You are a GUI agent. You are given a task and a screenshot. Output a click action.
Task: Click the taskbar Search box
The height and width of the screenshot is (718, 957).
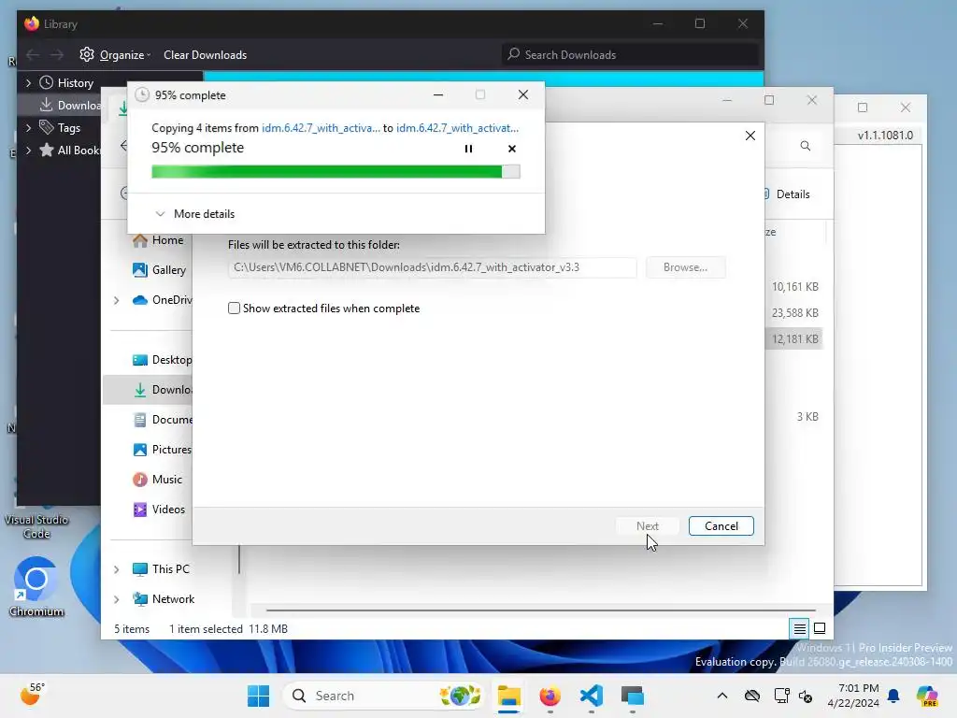click(384, 696)
